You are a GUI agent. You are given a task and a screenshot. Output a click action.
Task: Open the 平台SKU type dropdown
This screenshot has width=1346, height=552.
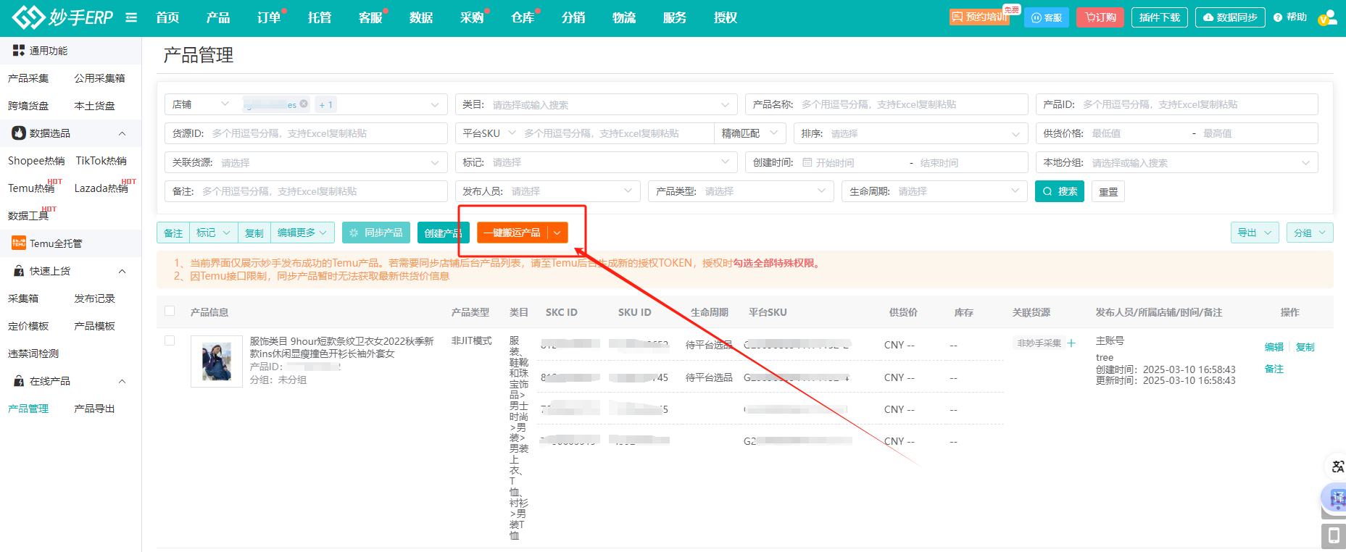click(489, 133)
